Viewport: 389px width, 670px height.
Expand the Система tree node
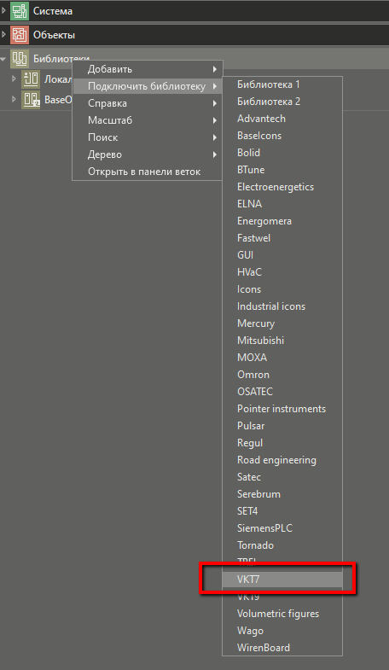[x=4, y=11]
